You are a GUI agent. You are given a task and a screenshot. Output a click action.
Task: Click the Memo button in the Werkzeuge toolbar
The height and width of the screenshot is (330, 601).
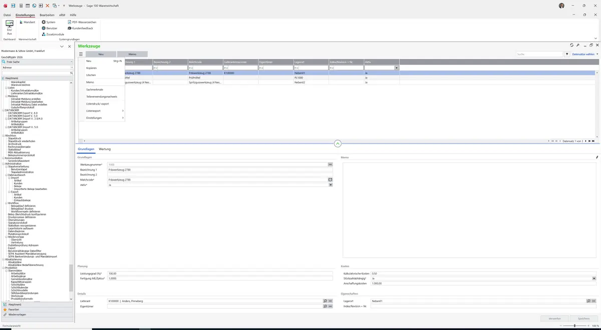132,54
